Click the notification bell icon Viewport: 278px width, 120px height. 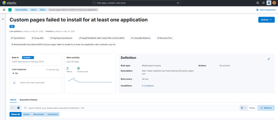[x=14, y=83]
